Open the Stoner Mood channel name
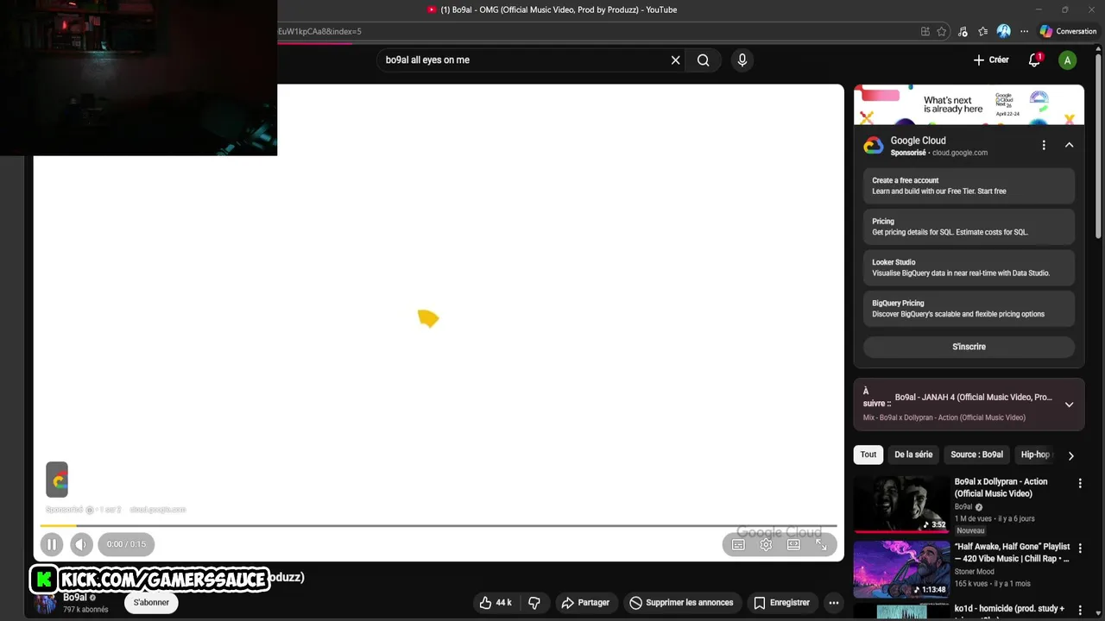The width and height of the screenshot is (1105, 621). click(x=974, y=572)
